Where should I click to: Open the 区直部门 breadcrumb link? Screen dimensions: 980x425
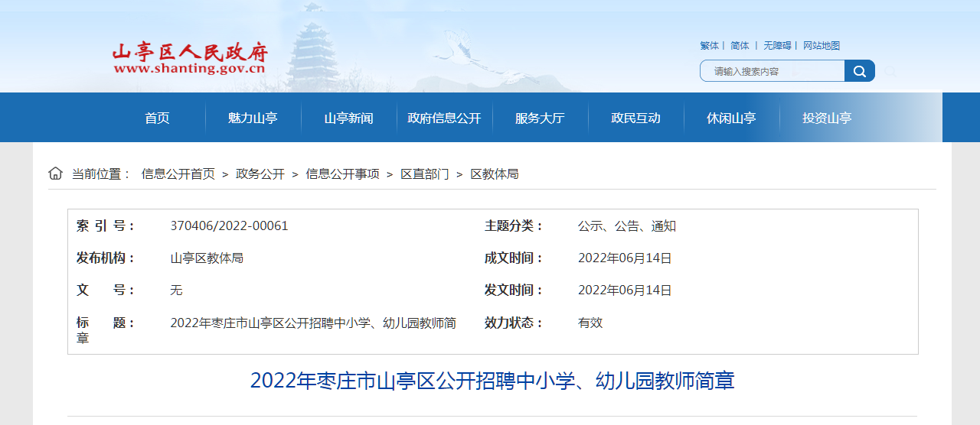coord(425,174)
